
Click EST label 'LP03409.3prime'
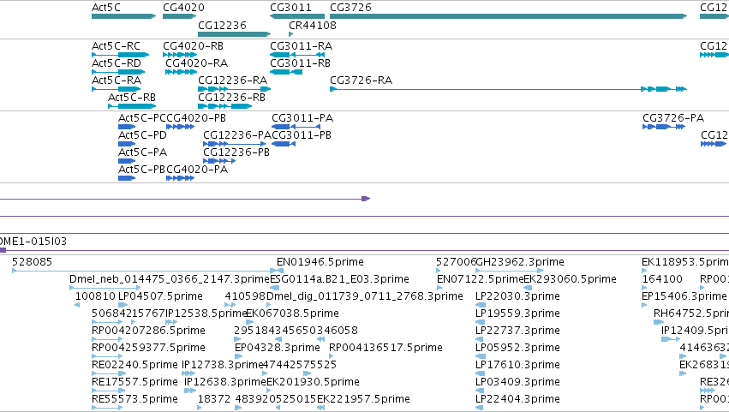[x=517, y=383]
